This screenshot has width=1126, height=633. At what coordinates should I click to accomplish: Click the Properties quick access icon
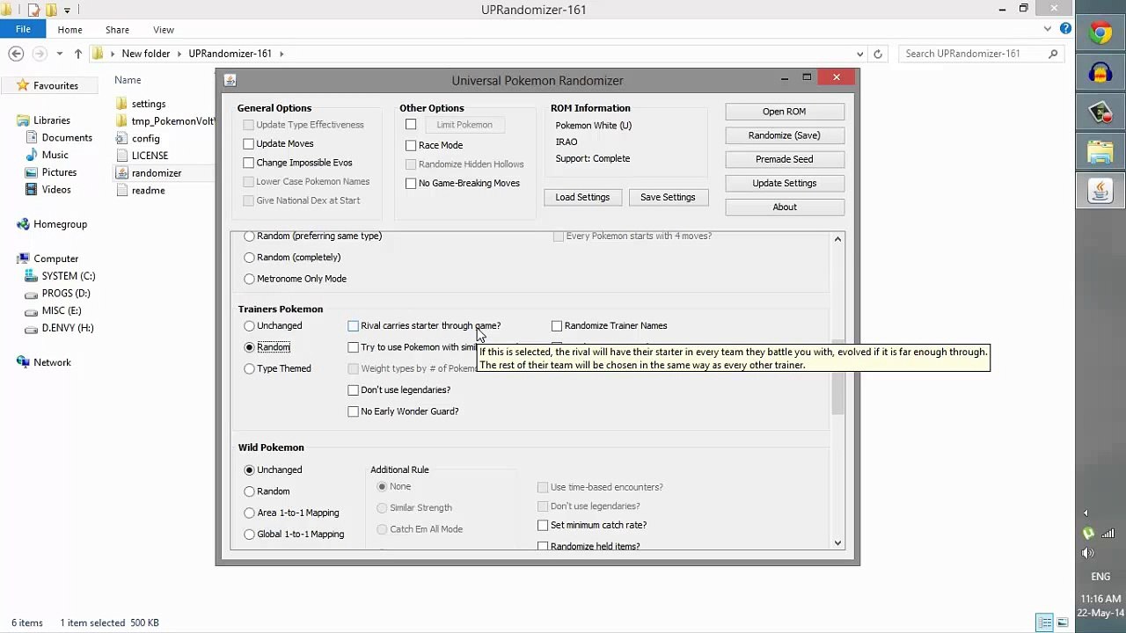click(x=33, y=10)
